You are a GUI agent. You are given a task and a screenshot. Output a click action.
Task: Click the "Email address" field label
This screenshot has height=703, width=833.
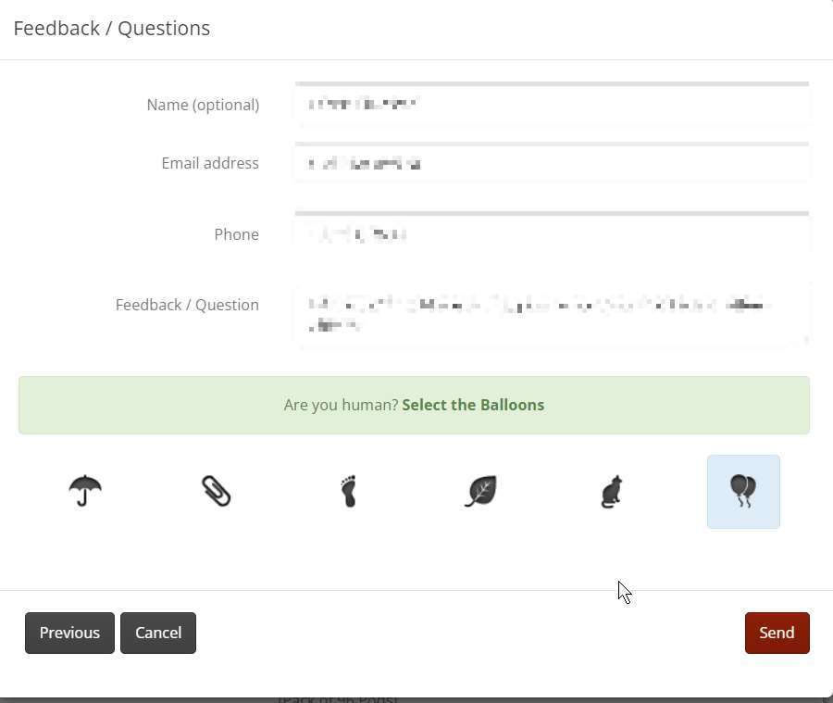click(210, 163)
